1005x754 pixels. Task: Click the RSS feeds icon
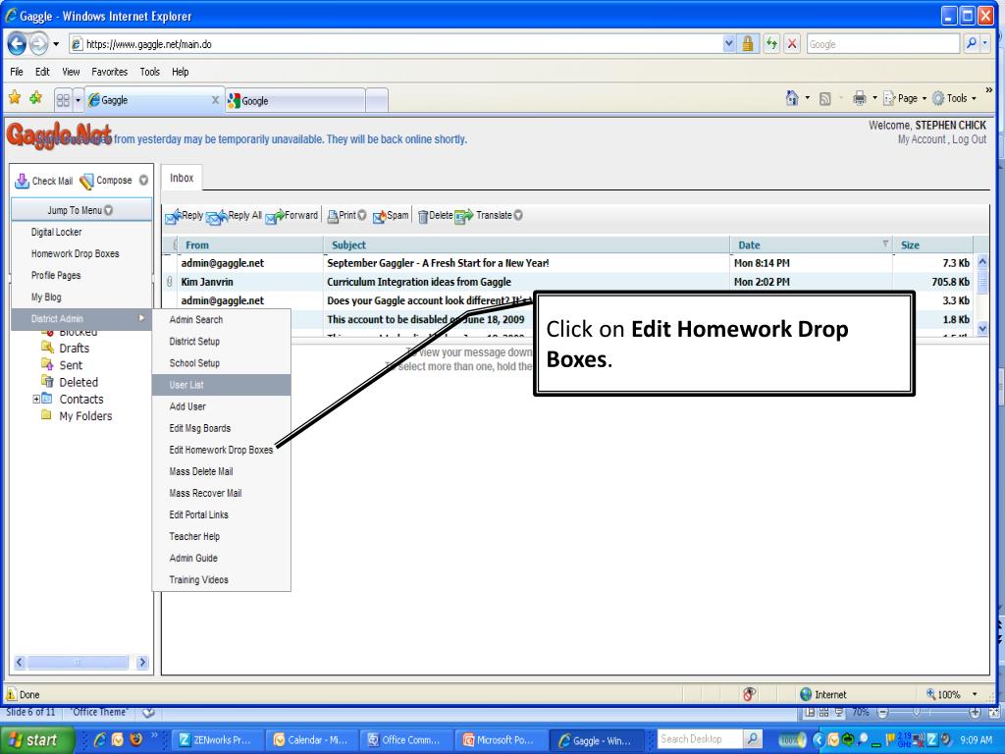tap(825, 99)
